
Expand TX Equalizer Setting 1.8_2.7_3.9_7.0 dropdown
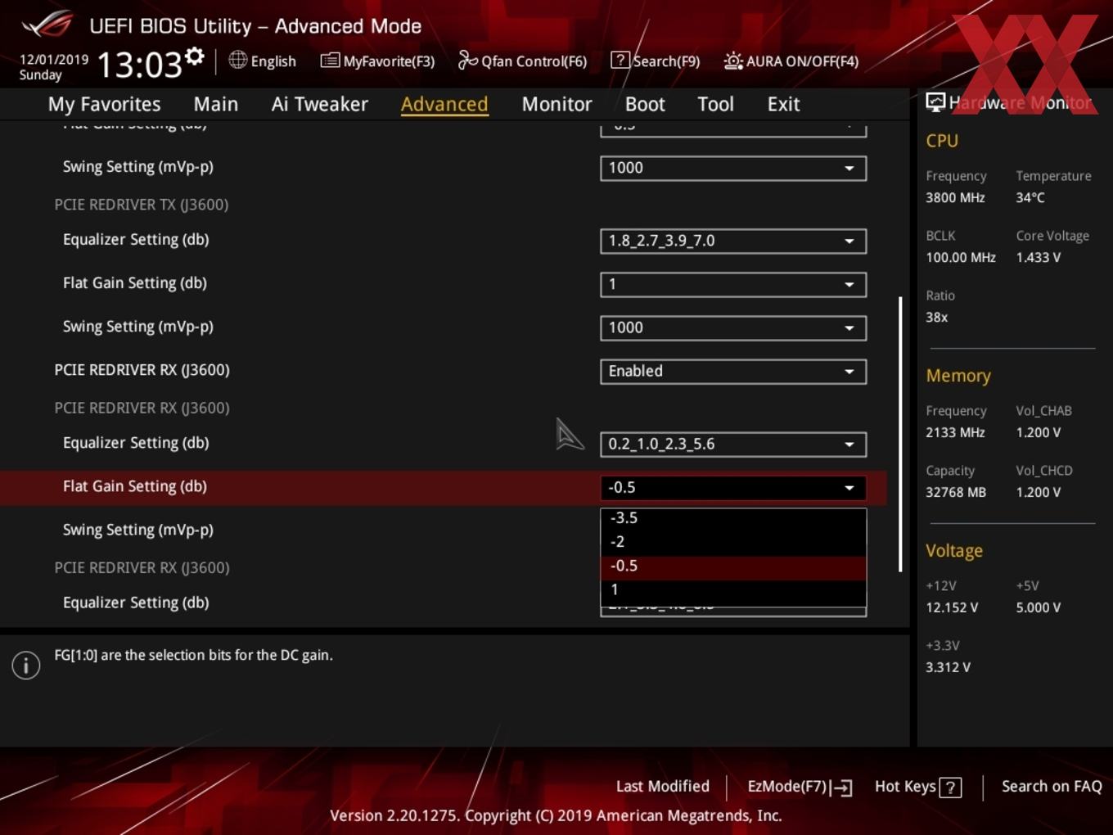tap(733, 241)
